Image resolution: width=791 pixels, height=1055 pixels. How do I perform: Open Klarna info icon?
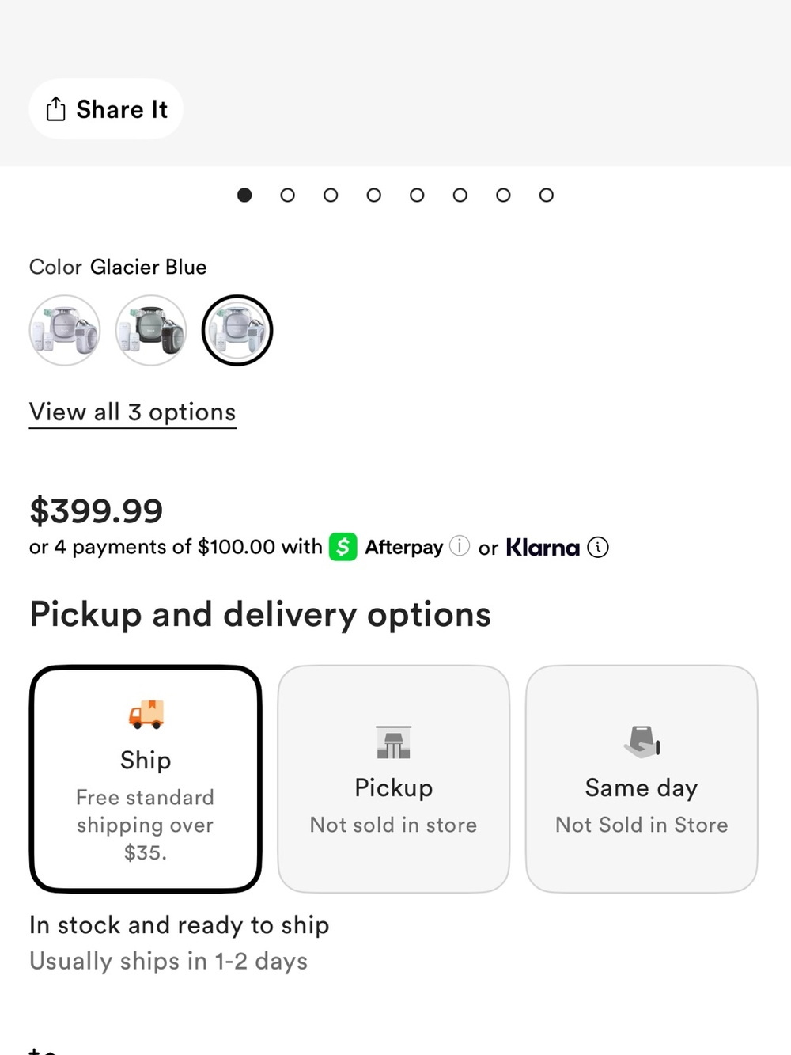[598, 547]
